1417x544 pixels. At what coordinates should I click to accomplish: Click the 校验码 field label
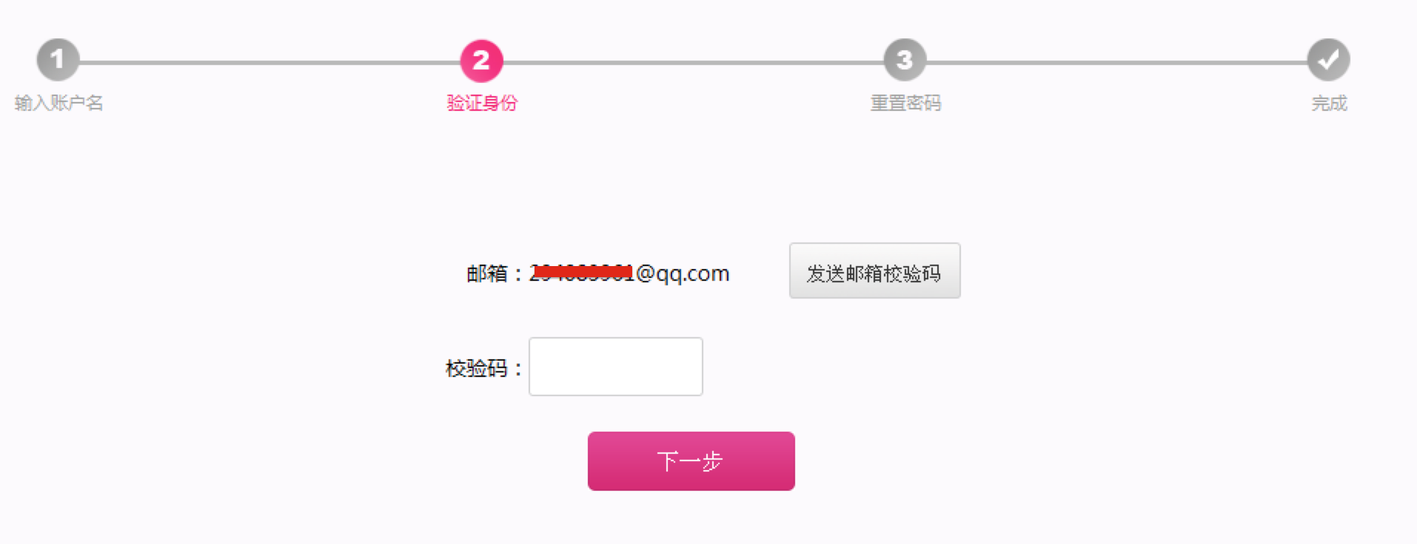tap(476, 368)
